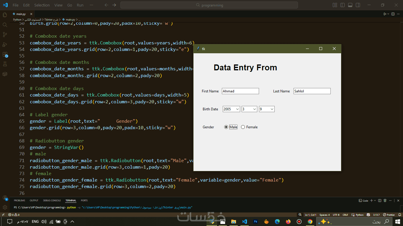Open the Source Control view
This screenshot has width=403, height=226.
tap(5, 34)
